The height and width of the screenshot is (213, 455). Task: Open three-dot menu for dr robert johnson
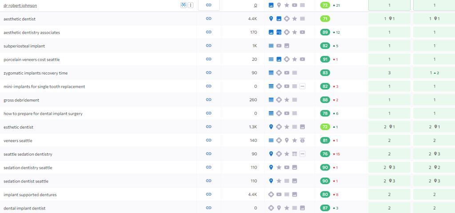(x=191, y=5)
